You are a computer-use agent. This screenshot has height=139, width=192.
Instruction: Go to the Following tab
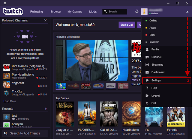tap(37, 12)
